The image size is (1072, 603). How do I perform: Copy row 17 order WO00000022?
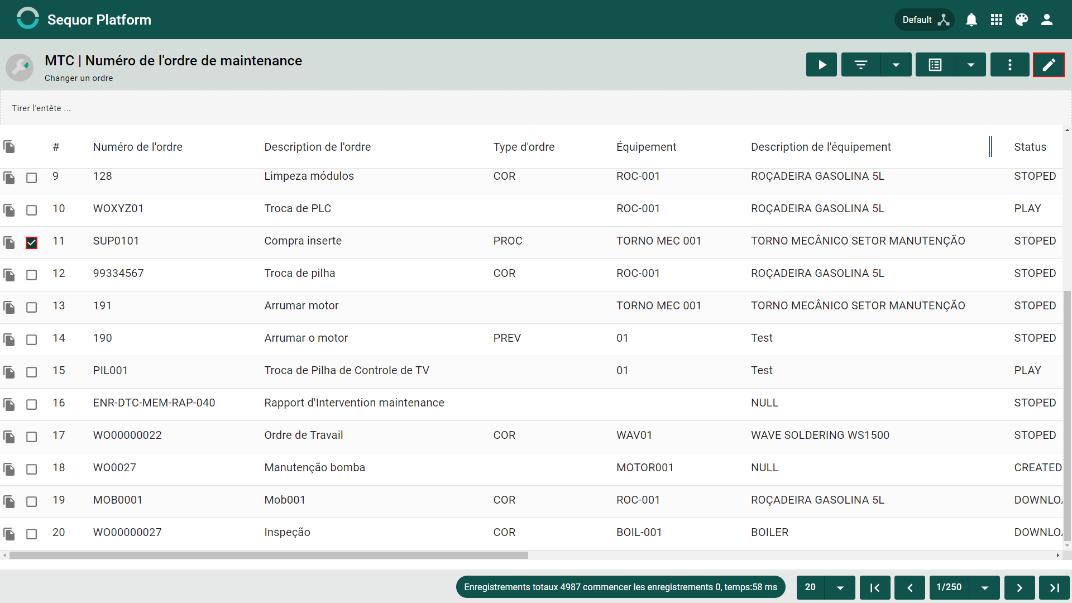(x=9, y=437)
